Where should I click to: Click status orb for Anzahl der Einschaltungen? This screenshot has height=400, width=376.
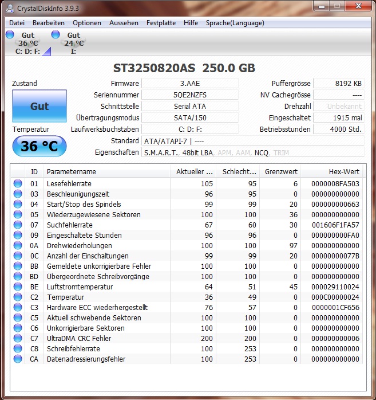pos(18,256)
